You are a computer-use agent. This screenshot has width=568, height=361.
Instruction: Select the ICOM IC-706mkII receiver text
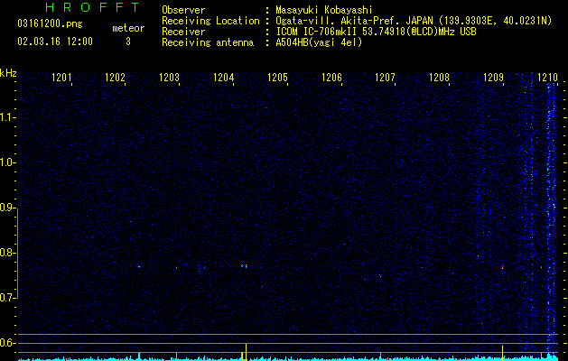[x=376, y=32]
